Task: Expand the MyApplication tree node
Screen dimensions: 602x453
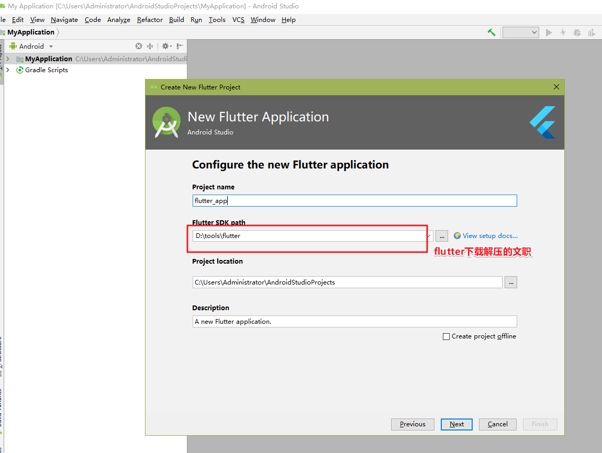Action: [8, 59]
